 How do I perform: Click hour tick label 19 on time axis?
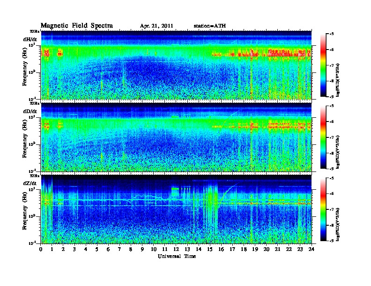click(x=255, y=250)
